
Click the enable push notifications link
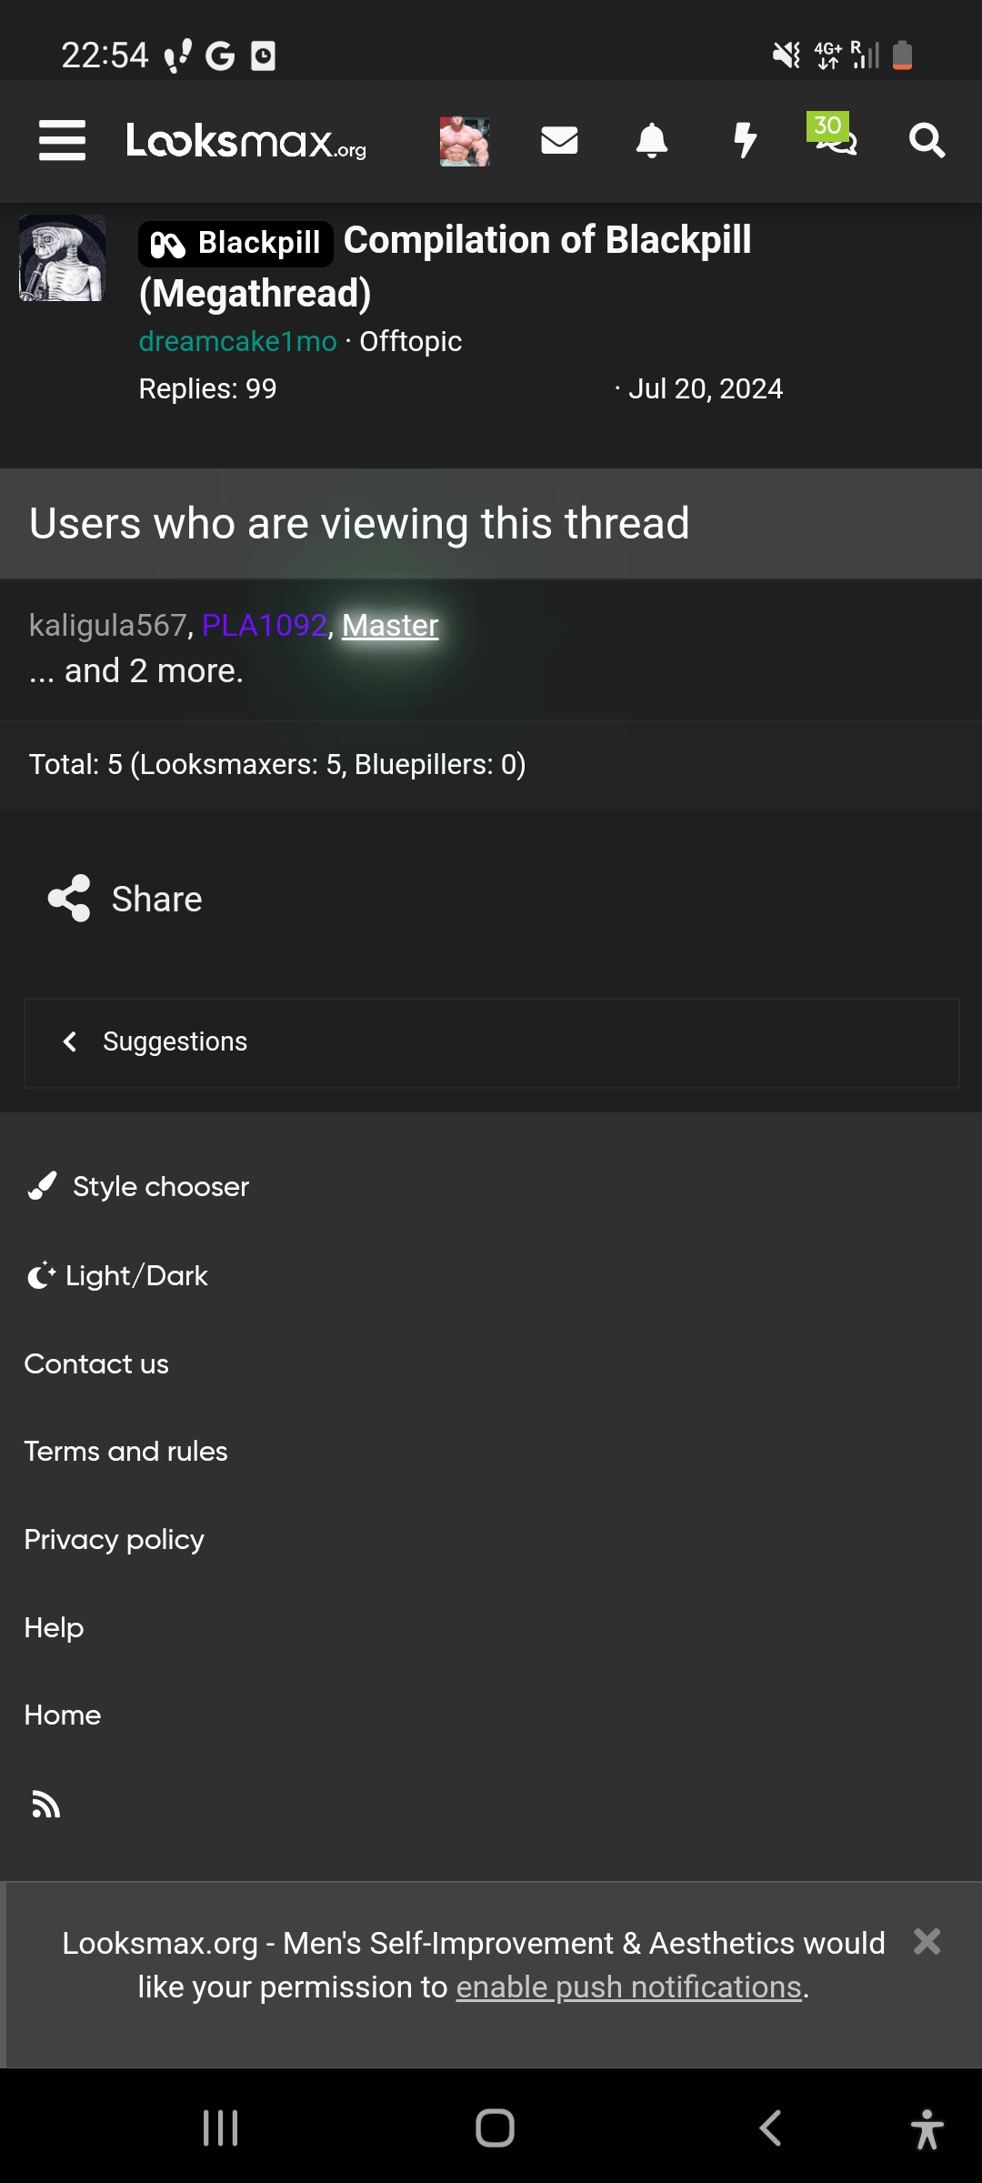tap(631, 1987)
